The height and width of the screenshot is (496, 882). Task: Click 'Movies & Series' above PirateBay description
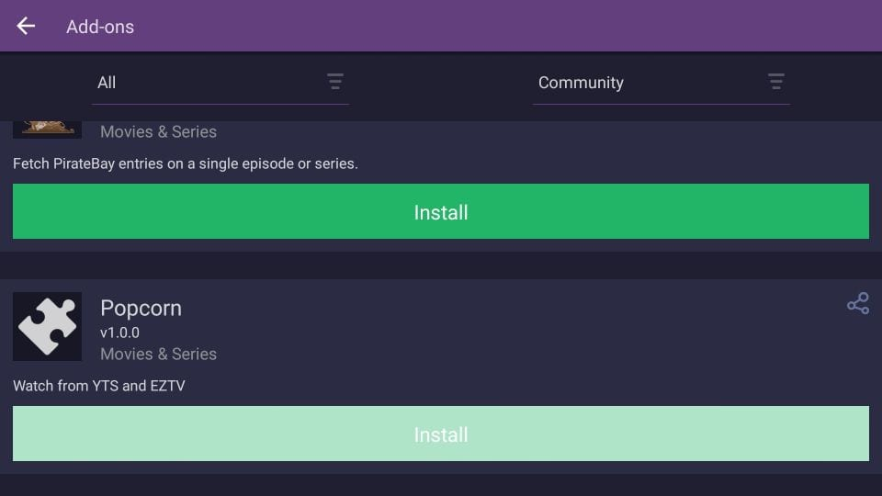[159, 131]
